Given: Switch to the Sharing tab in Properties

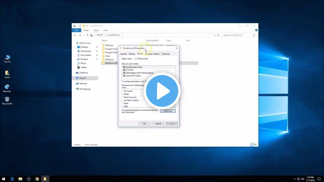Looking at the screenshot, I should [132, 54].
